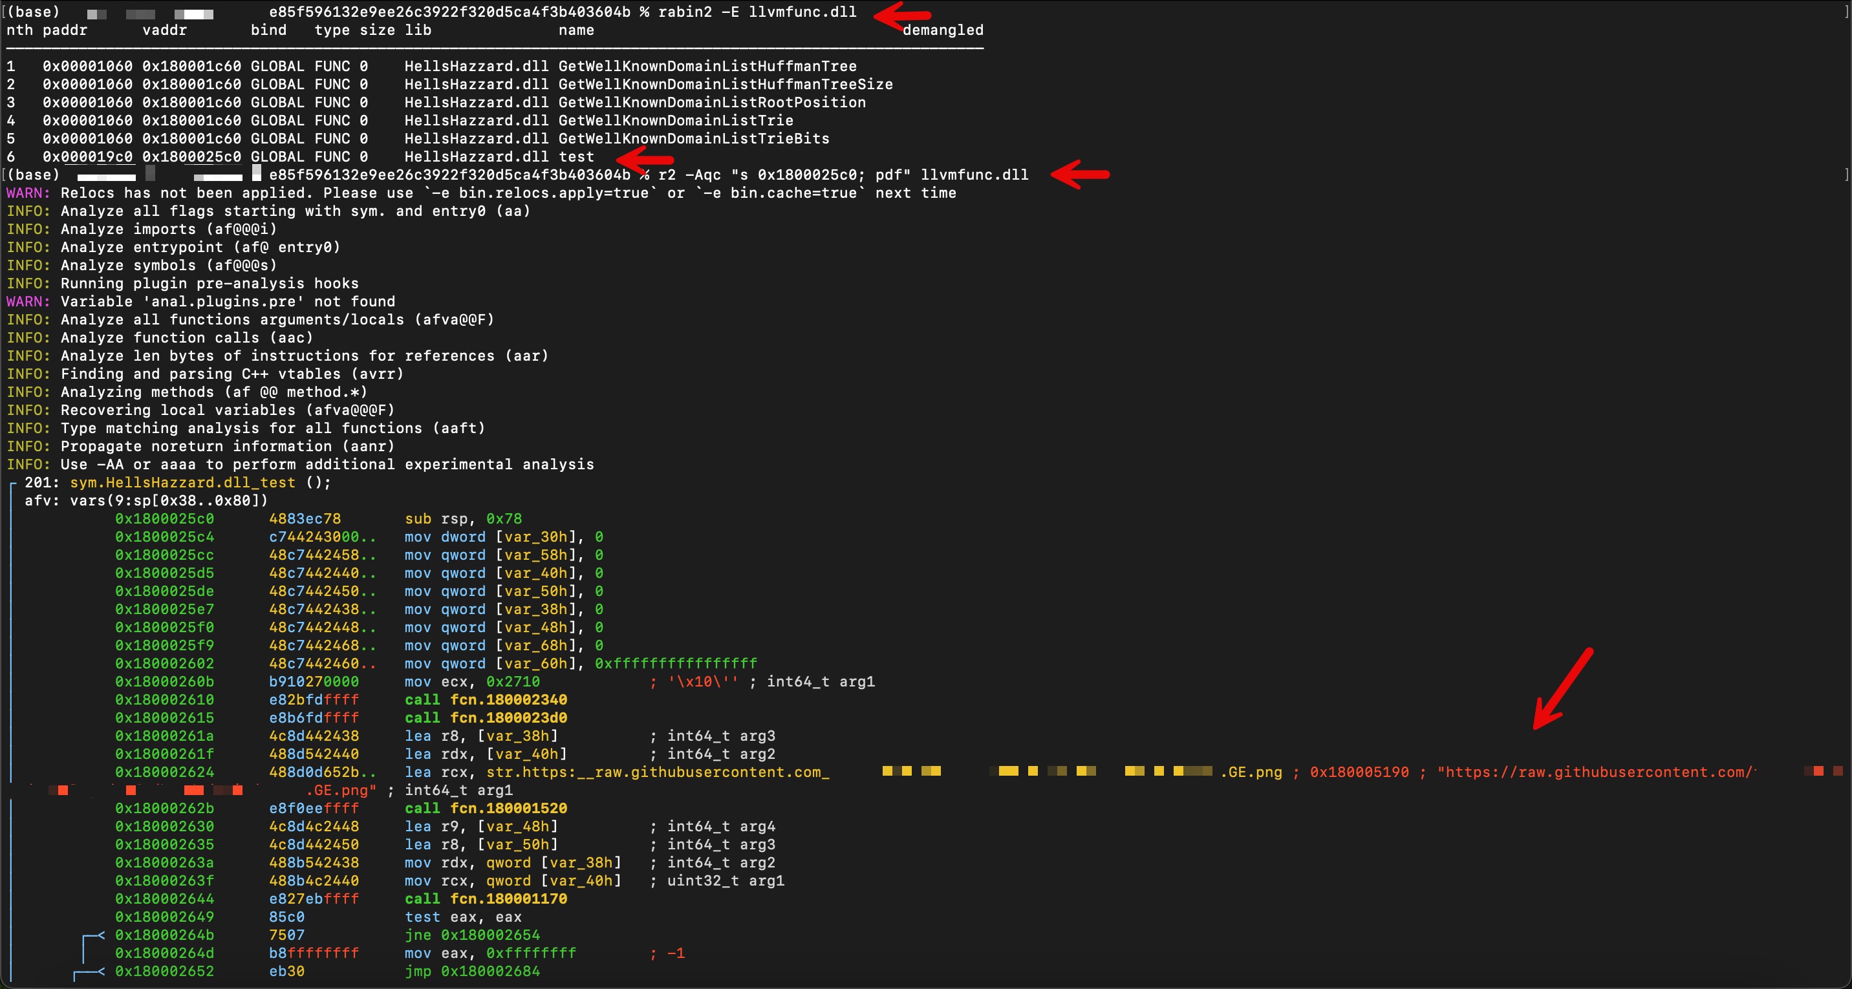Click str.https:__raw.githubusercontent.com_ string reference
Viewport: 1852px width, 989px height.
[x=658, y=772]
